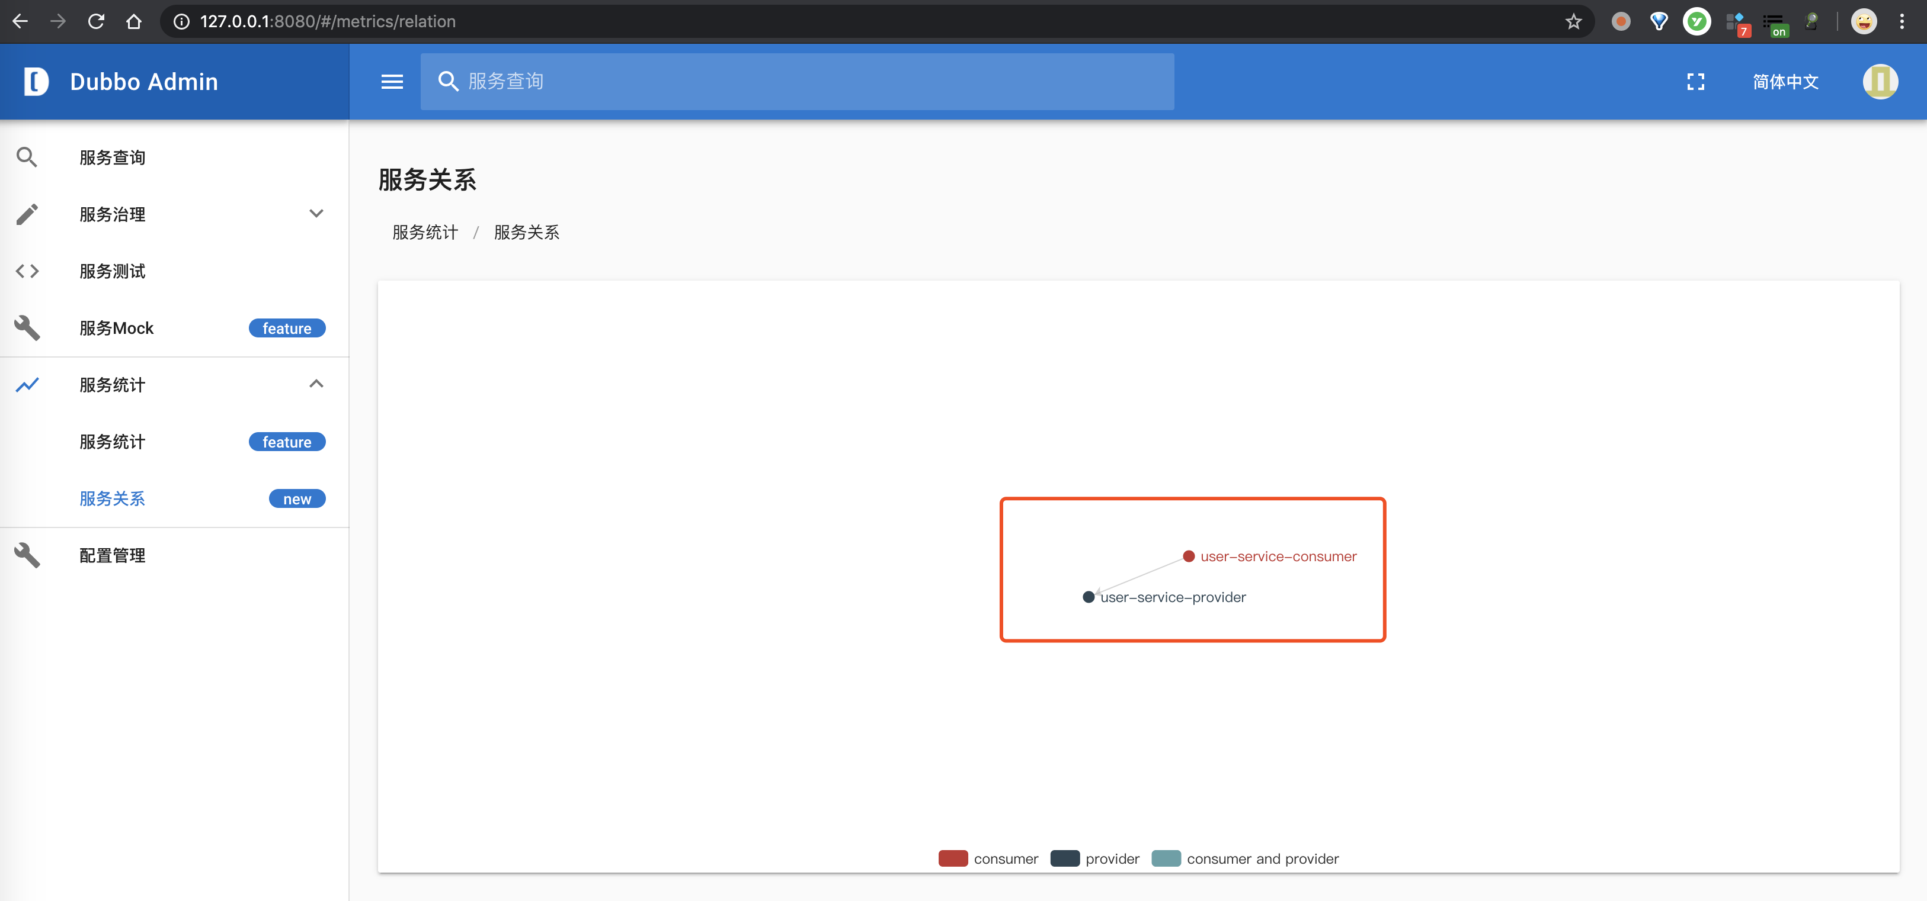1927x901 pixels.
Task: Toggle the consumer and provider legend item
Action: click(1166, 858)
